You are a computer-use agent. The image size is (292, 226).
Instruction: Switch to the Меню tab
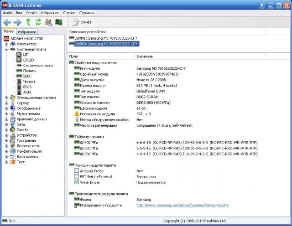(9, 31)
